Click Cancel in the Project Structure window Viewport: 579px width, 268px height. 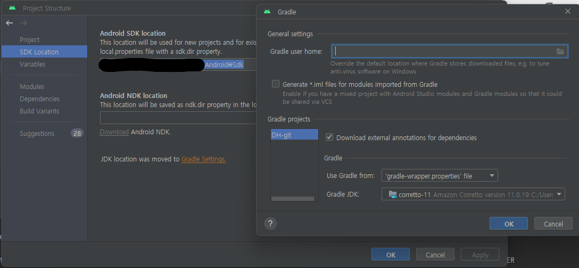click(x=435, y=255)
